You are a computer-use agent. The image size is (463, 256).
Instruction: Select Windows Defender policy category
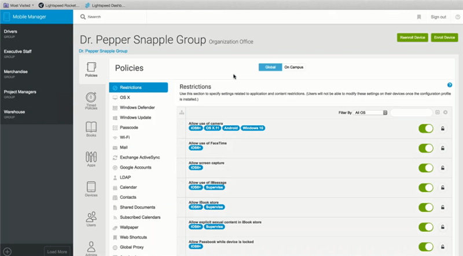[x=138, y=107]
